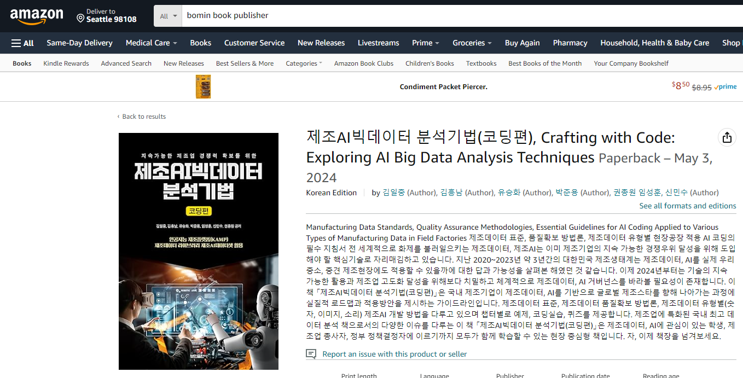The height and width of the screenshot is (378, 743).
Task: Click the Korean Edition text
Action: click(332, 193)
